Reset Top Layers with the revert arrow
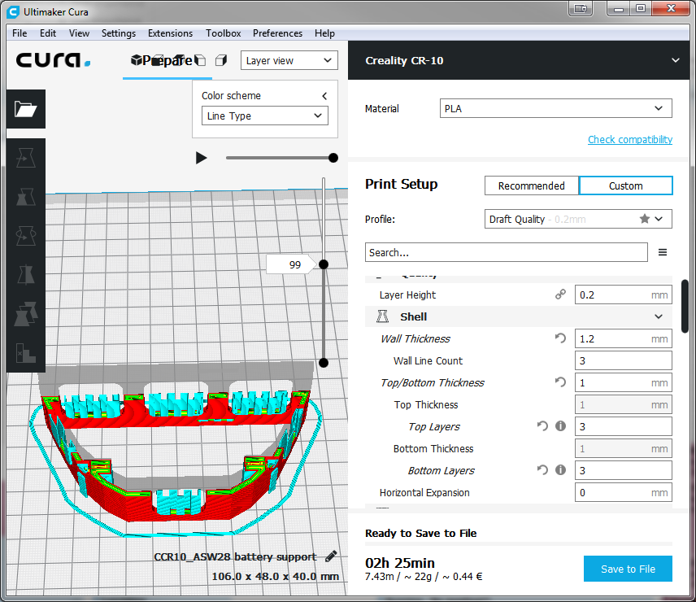Image resolution: width=696 pixels, height=602 pixels. (x=542, y=426)
